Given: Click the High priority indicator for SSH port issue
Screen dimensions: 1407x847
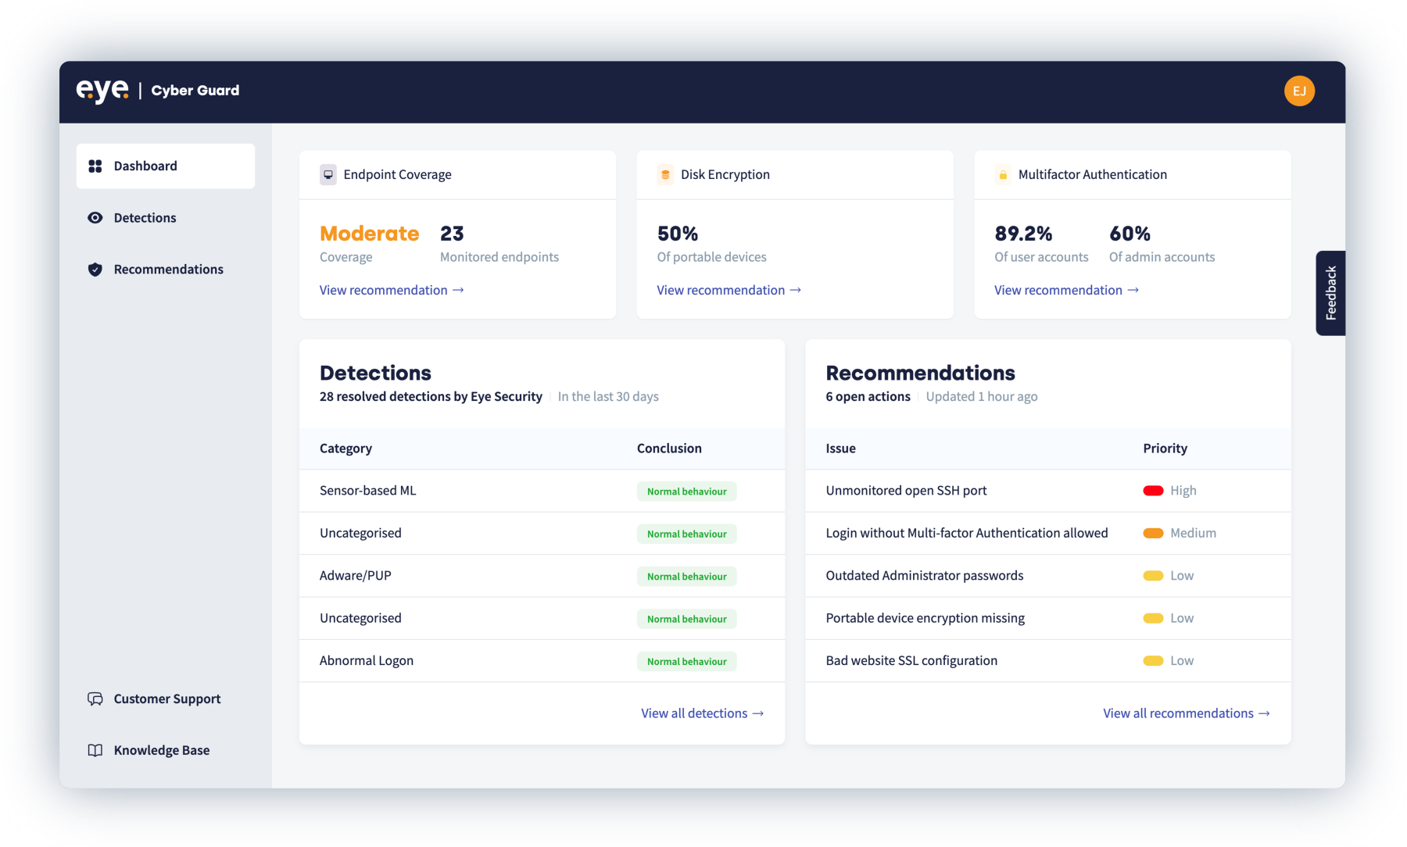Looking at the screenshot, I should tap(1152, 491).
